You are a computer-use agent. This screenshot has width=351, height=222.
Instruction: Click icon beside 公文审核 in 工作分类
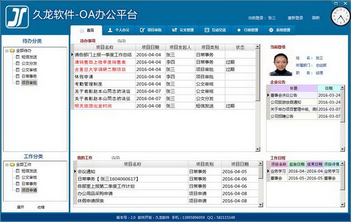coord(18,177)
